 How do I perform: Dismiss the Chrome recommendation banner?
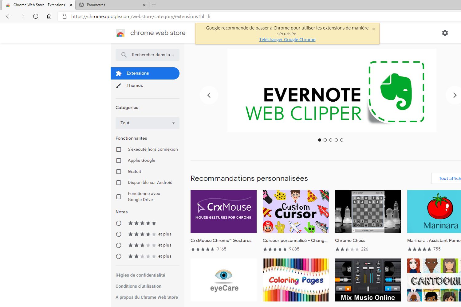(373, 29)
